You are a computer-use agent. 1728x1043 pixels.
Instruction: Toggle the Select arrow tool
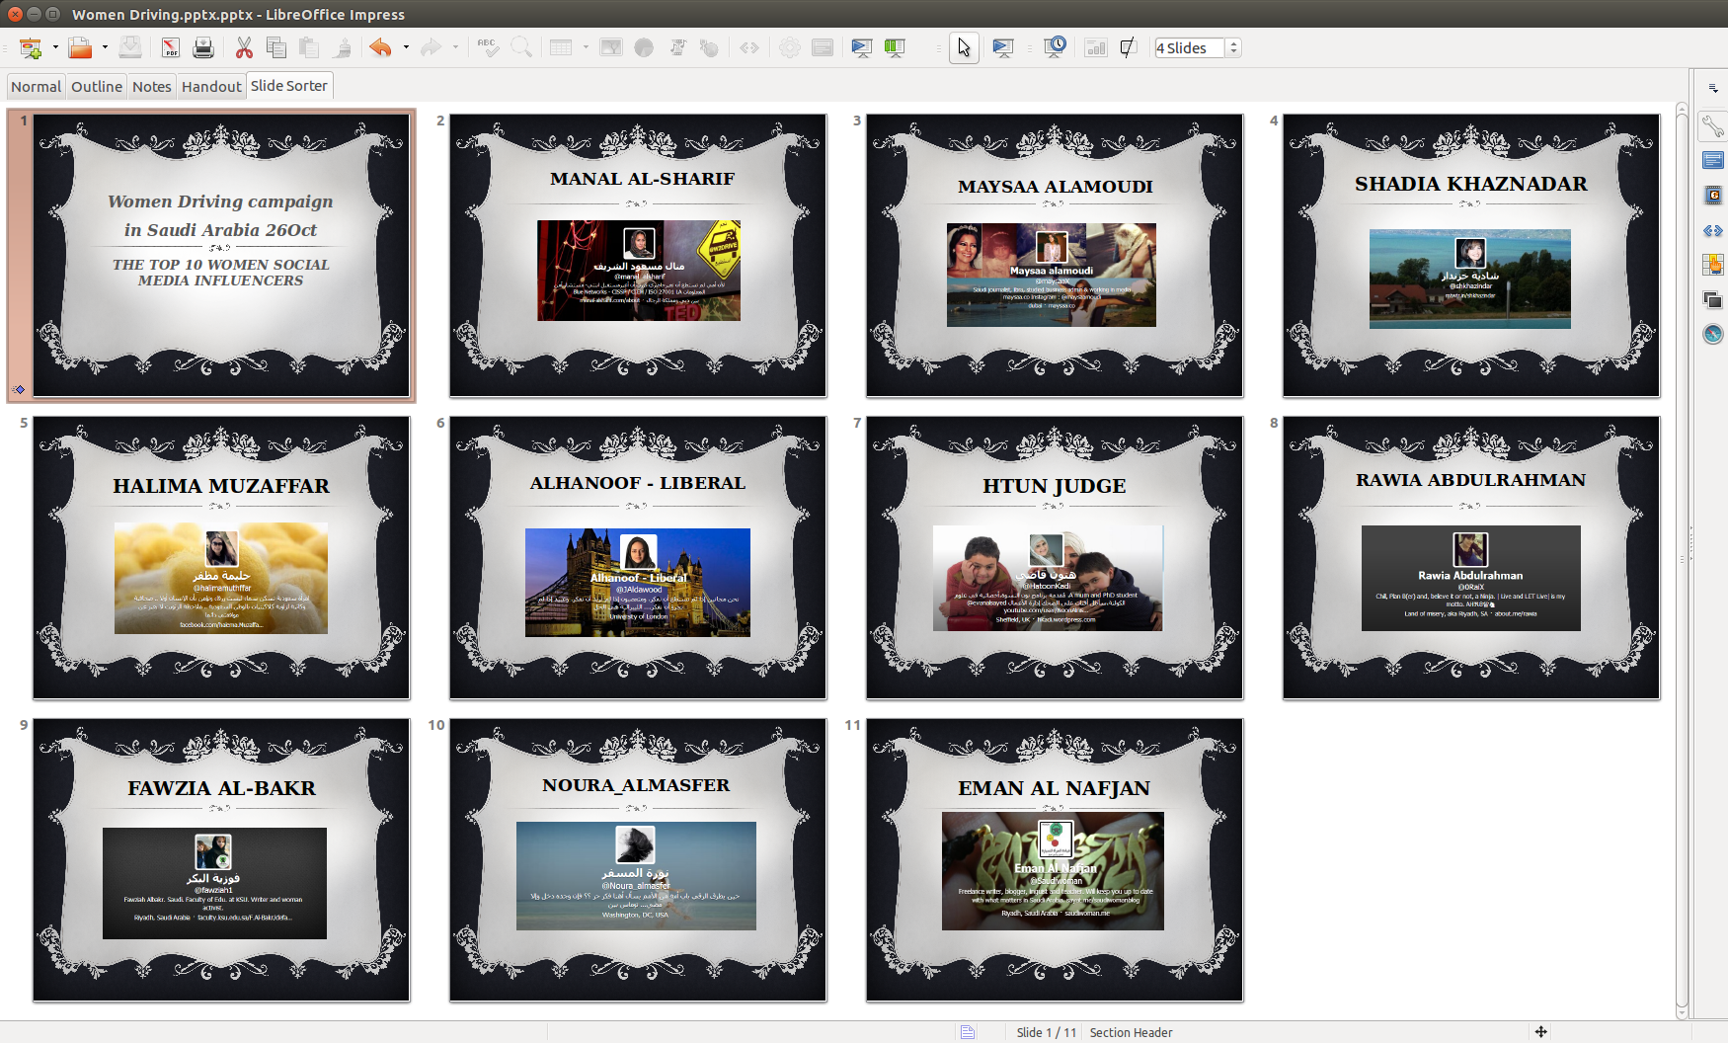tap(964, 47)
